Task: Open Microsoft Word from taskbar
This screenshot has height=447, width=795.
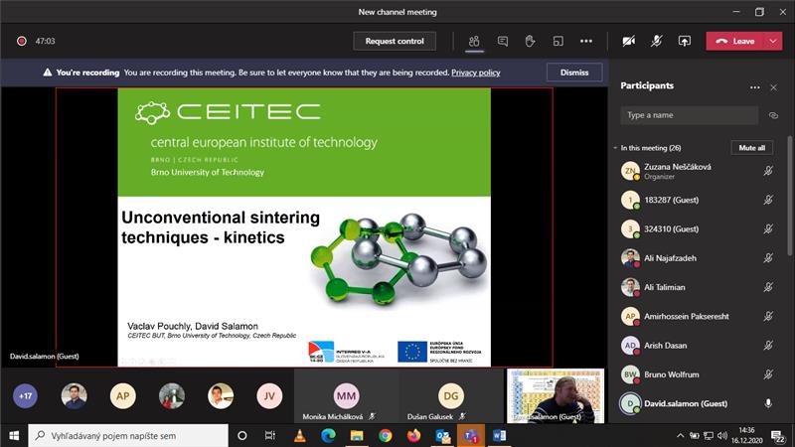Action: [500, 435]
